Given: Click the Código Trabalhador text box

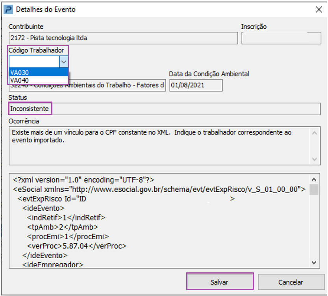Looking at the screenshot, I should (x=35, y=61).
